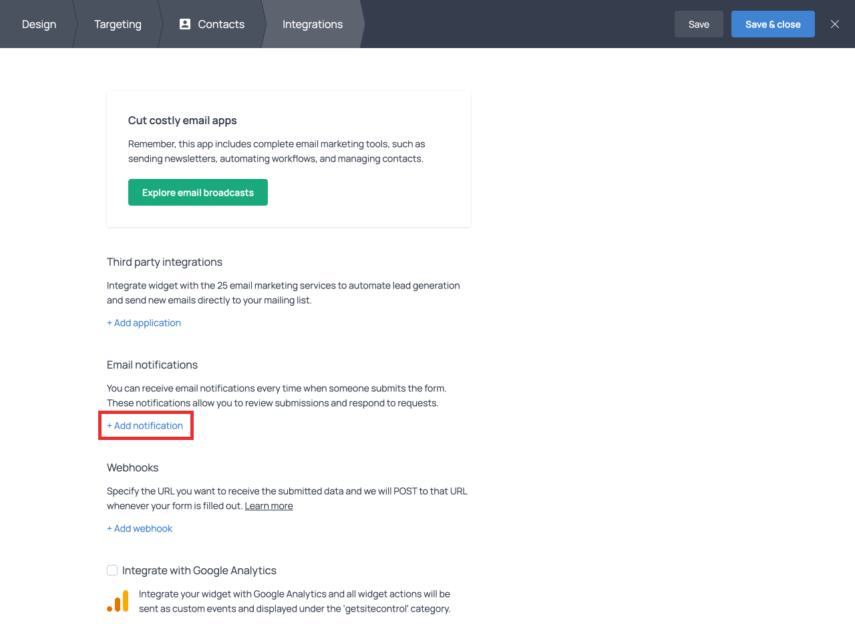
Task: Click the Webhooks section heading
Action: click(133, 467)
